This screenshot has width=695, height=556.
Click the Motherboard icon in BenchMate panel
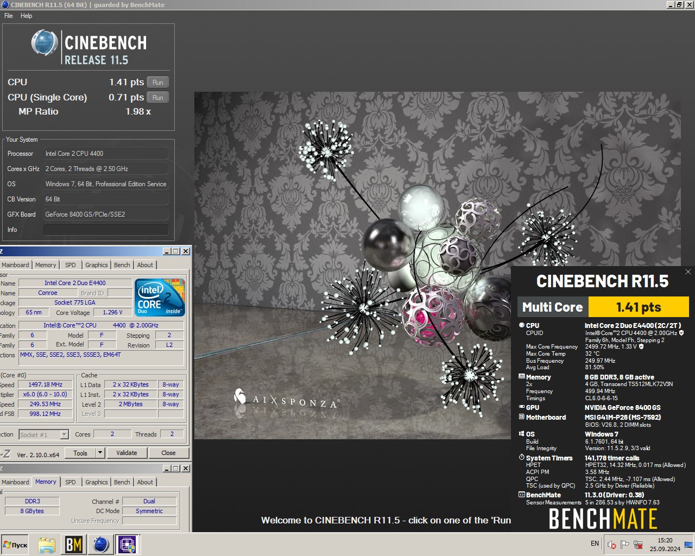pyautogui.click(x=521, y=417)
